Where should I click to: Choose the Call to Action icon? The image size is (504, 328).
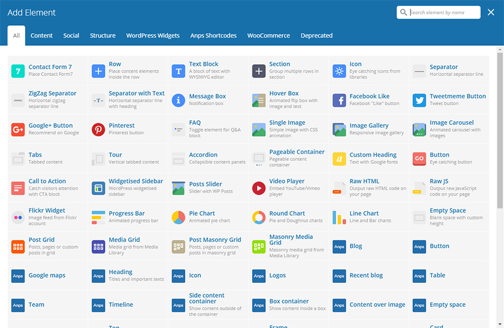click(18, 188)
